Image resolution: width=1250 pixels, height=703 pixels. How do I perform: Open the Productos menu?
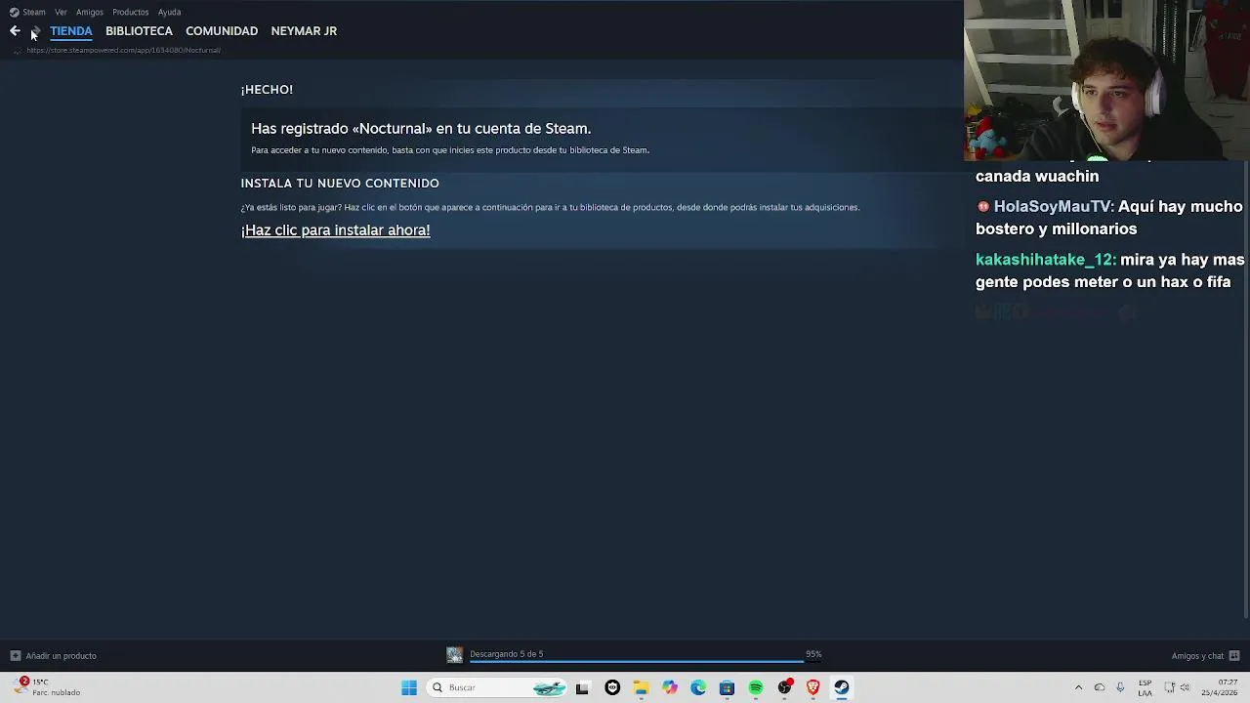[130, 13]
